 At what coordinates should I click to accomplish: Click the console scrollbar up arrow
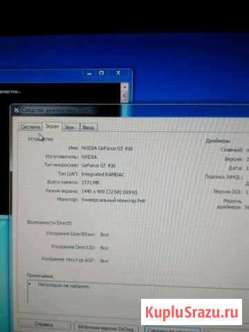[x=124, y=87]
